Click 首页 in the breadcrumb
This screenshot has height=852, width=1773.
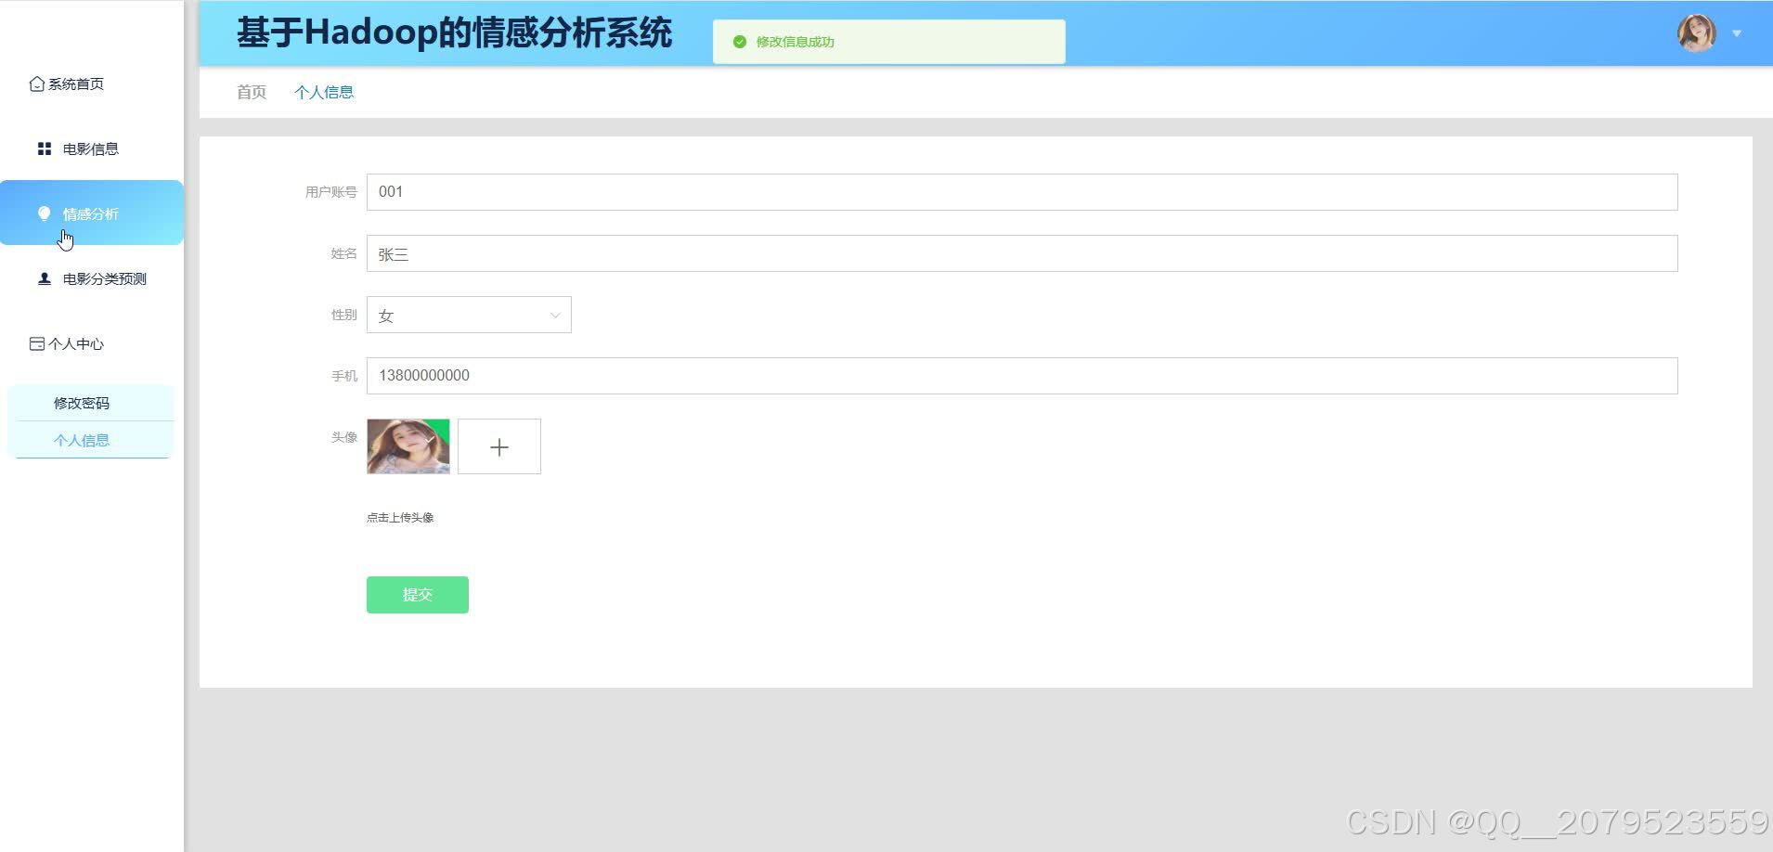coord(252,92)
